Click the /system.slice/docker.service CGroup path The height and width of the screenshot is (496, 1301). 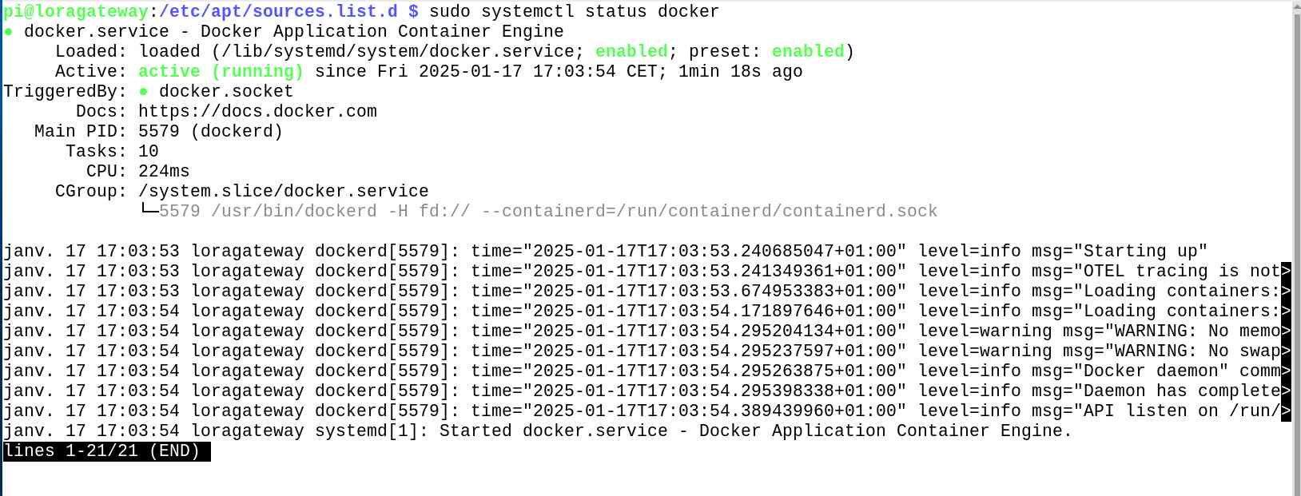(283, 192)
